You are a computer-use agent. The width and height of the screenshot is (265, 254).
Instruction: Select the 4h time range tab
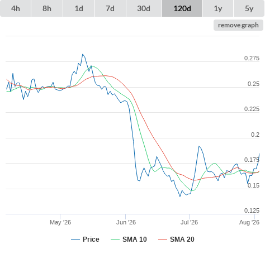click(x=16, y=8)
